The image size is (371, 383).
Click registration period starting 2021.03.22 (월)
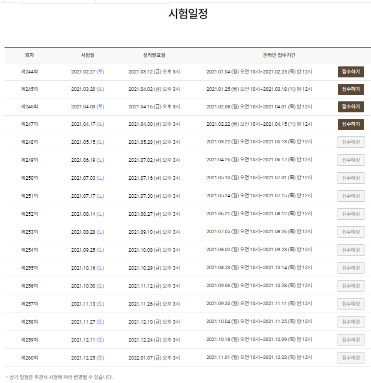pos(259,141)
